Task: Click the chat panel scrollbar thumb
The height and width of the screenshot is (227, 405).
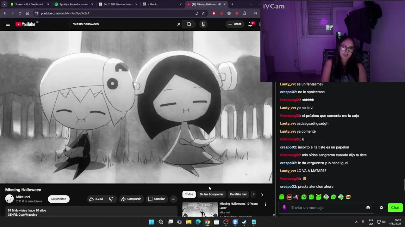Action: [x=404, y=185]
